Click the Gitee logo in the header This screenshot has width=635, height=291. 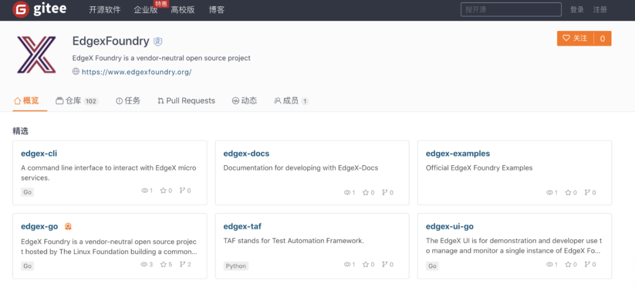[39, 9]
